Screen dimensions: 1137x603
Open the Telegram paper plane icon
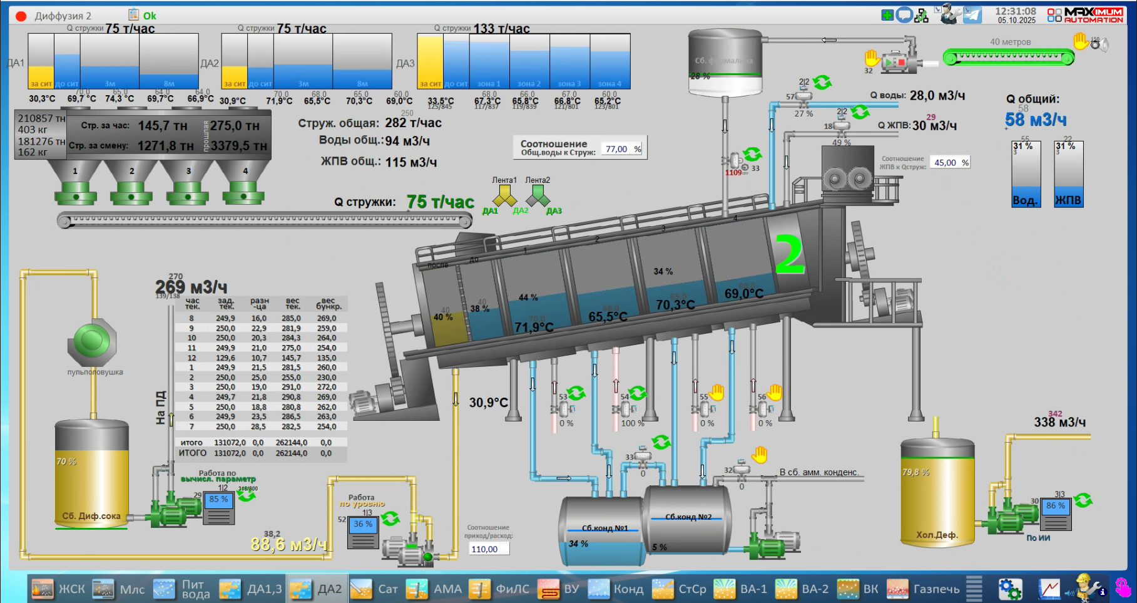pos(972,14)
